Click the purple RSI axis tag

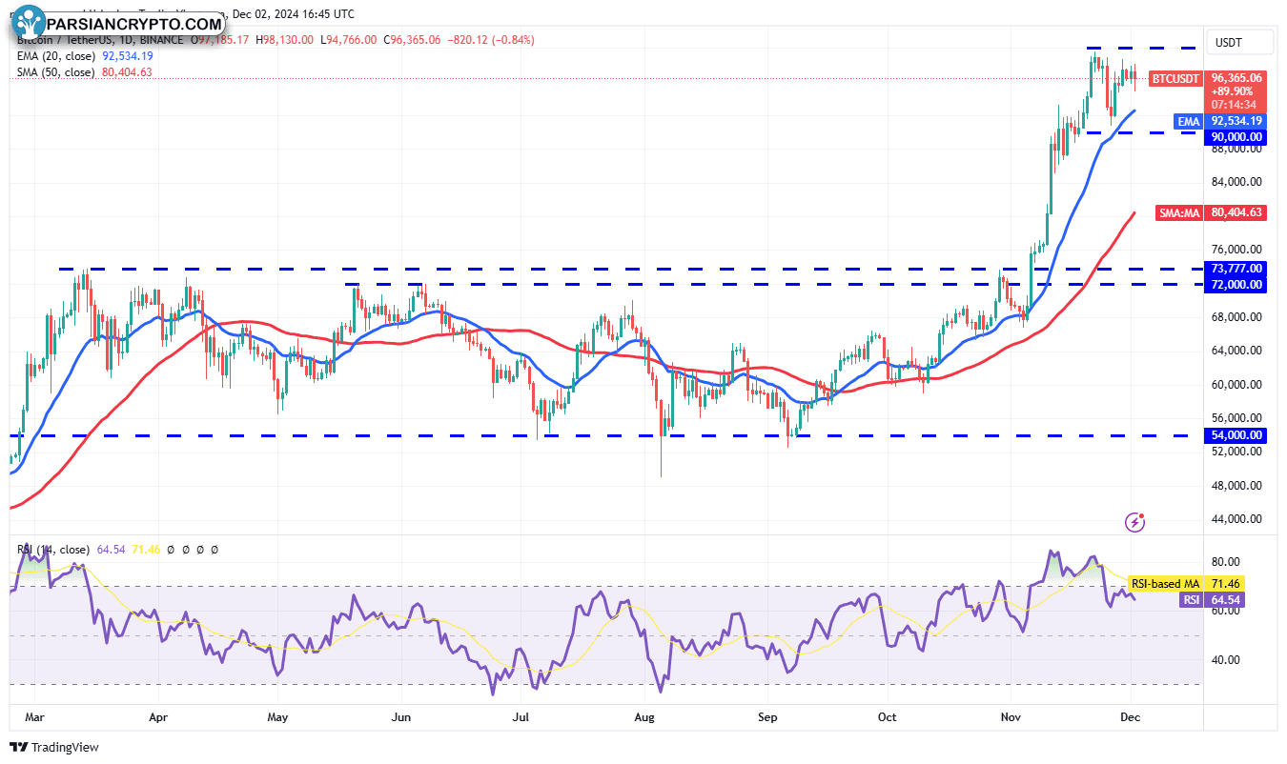point(1191,599)
